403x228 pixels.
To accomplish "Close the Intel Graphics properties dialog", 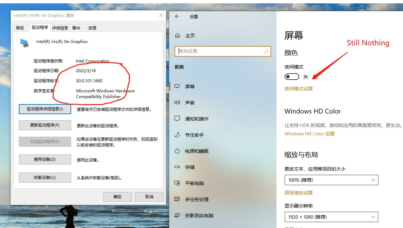I will click(161, 15).
